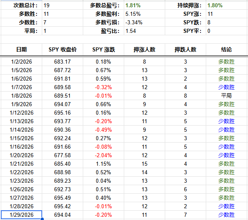Click the 1.15% change cell
This screenshot has width=248, height=220.
pyautogui.click(x=103, y=164)
